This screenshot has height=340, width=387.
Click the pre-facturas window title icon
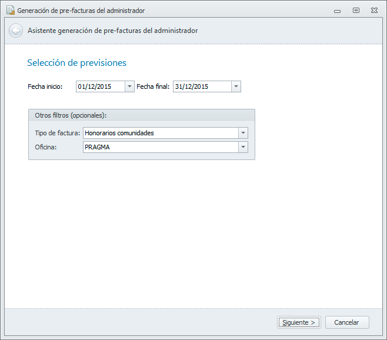(x=11, y=11)
